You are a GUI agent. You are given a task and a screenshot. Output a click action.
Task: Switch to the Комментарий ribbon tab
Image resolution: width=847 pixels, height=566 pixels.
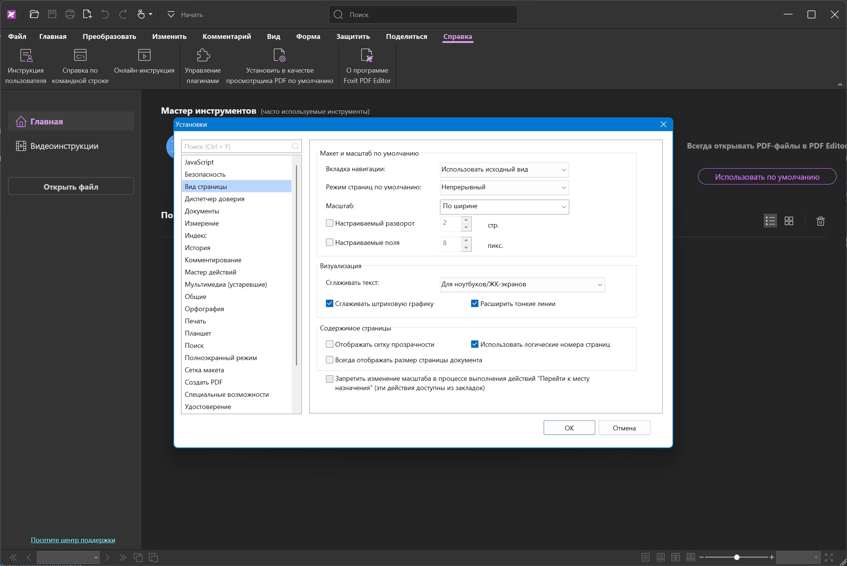tap(227, 36)
